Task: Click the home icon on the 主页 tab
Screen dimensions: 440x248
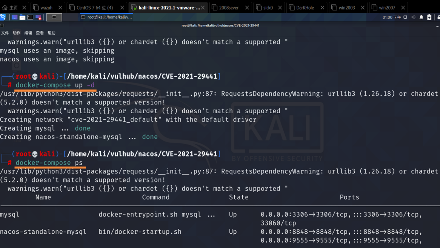Action: pos(5,8)
